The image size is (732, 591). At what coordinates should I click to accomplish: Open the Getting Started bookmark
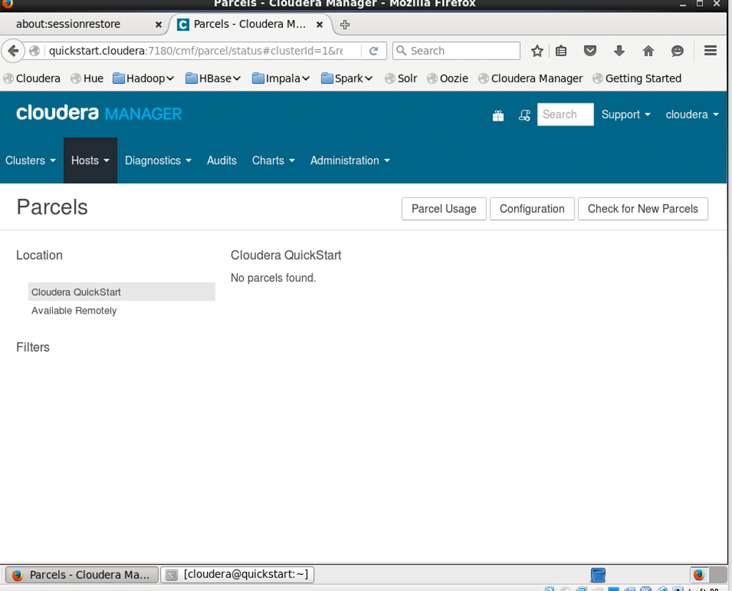(x=637, y=79)
